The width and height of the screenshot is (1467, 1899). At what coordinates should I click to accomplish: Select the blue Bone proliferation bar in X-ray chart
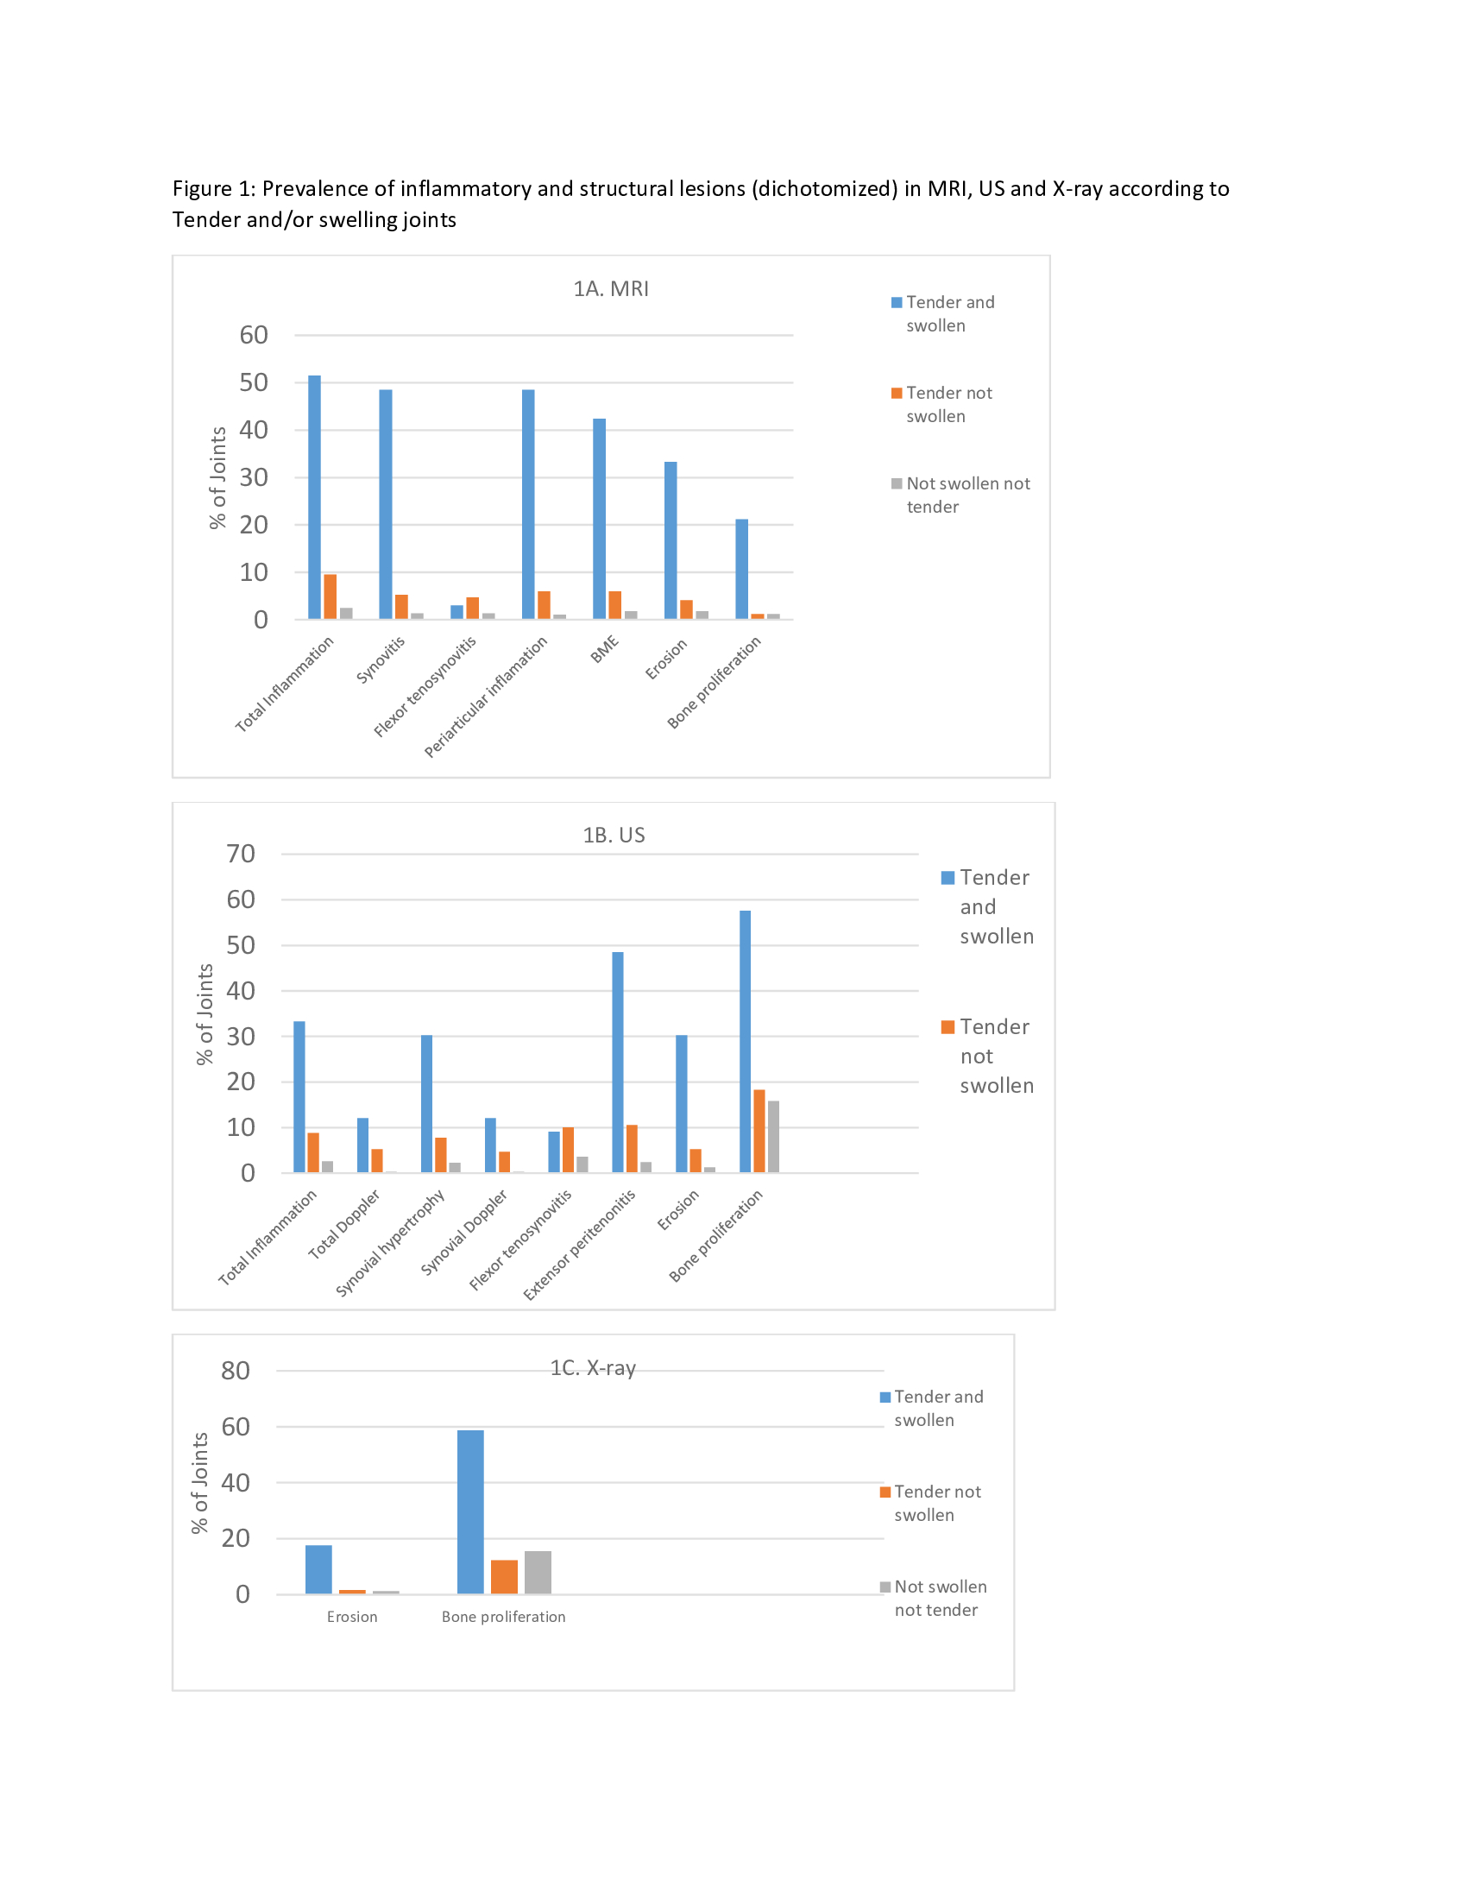pyautogui.click(x=470, y=1512)
